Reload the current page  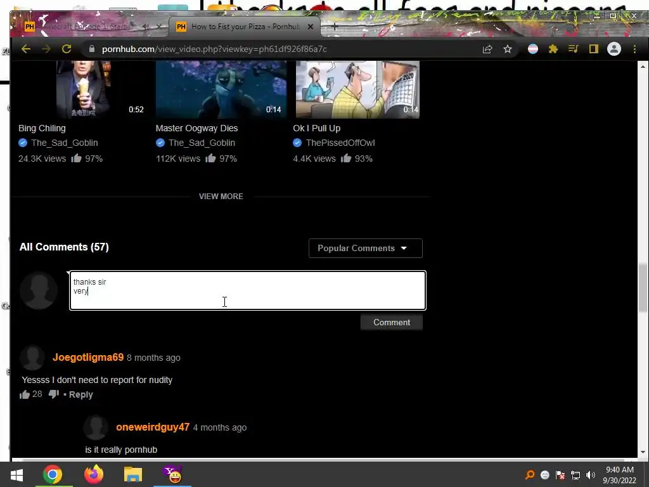(x=66, y=49)
